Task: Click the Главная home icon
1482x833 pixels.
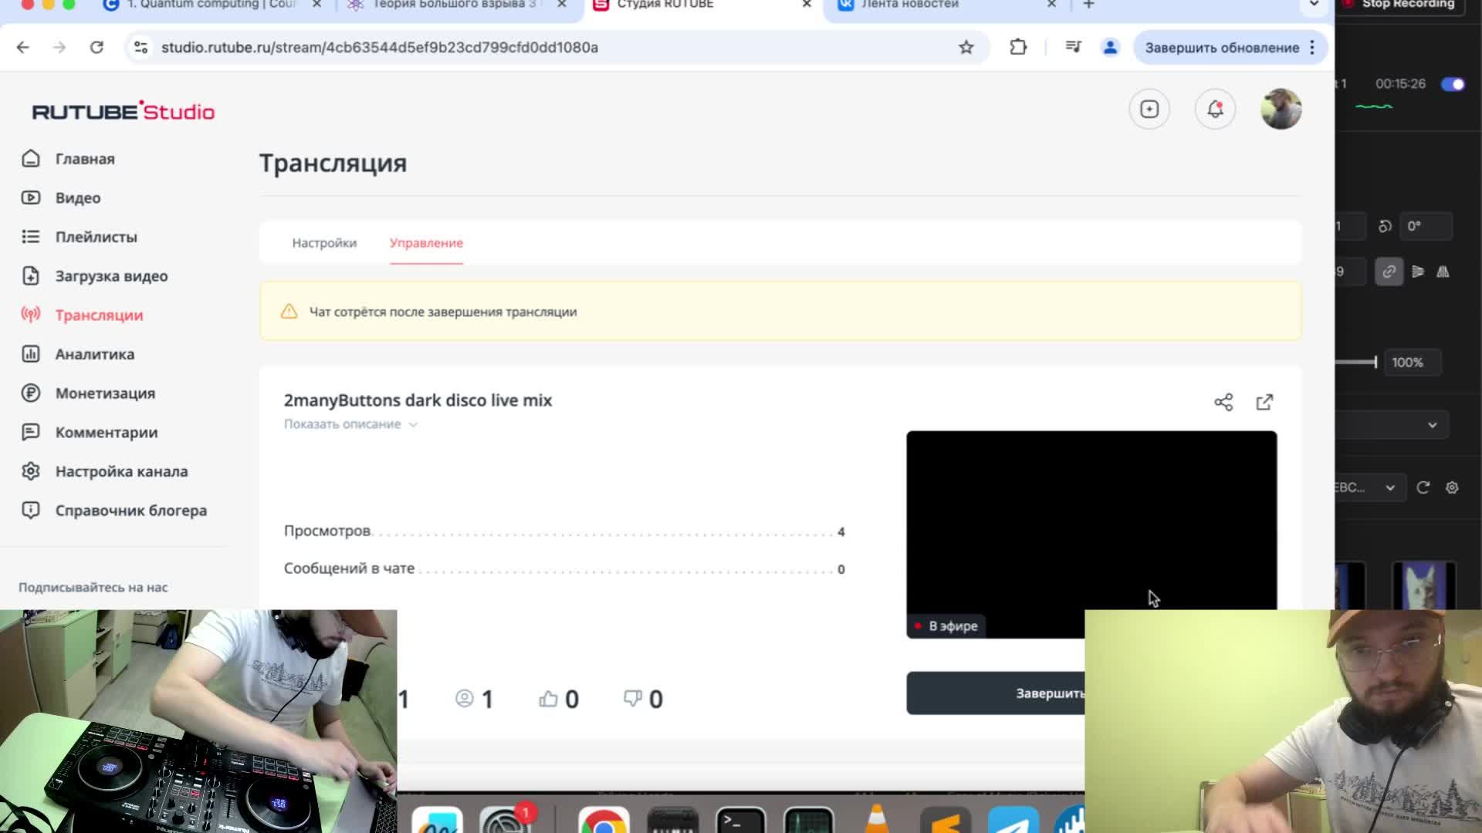Action: [31, 159]
